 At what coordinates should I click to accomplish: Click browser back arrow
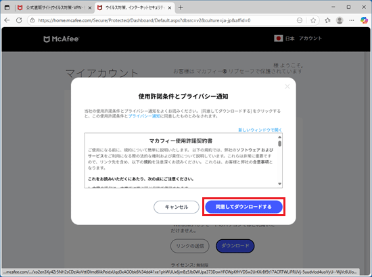point(7,20)
